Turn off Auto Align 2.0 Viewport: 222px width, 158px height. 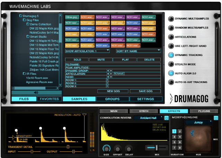[x=171, y=73]
